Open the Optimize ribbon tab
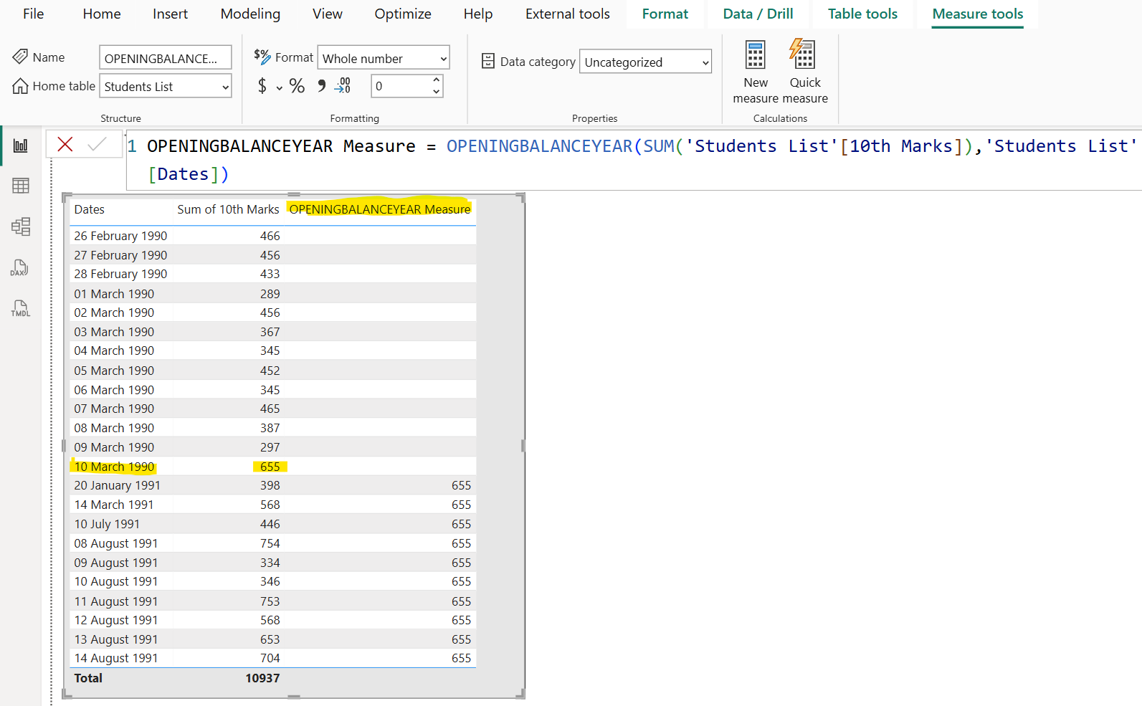This screenshot has height=706, width=1142. tap(403, 14)
